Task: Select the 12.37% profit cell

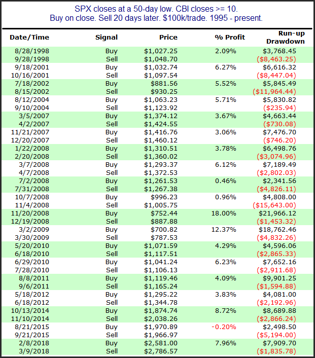Action: [x=224, y=230]
